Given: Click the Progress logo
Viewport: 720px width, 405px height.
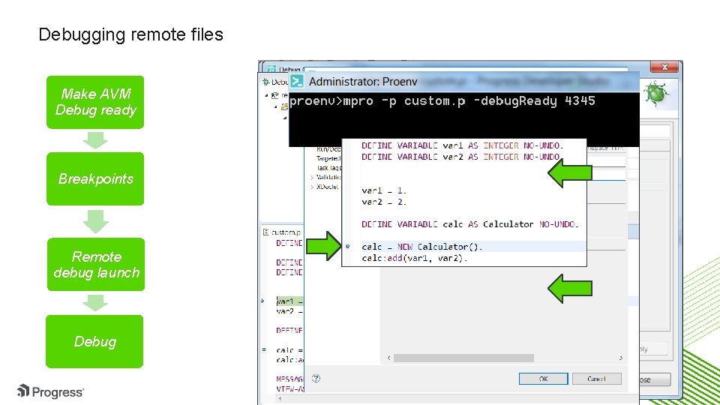Looking at the screenshot, I should point(50,391).
